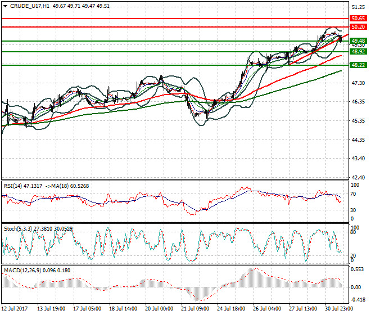The image size is (371, 315).
Task: Click the 45.35 price scale value
Action: (x=358, y=121)
